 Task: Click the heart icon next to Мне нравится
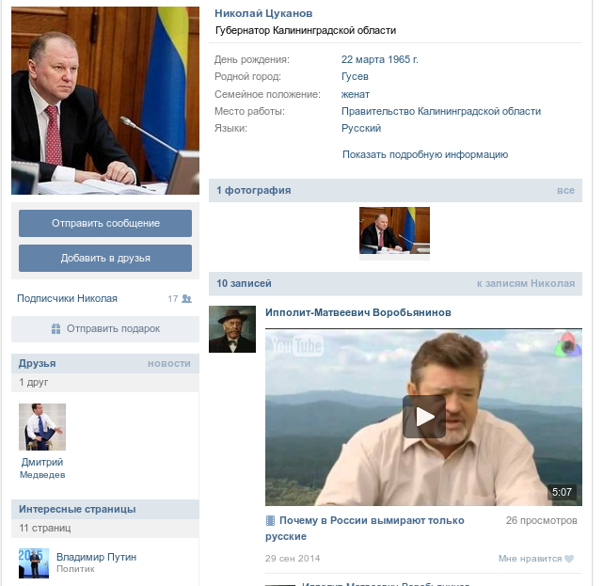point(569,559)
